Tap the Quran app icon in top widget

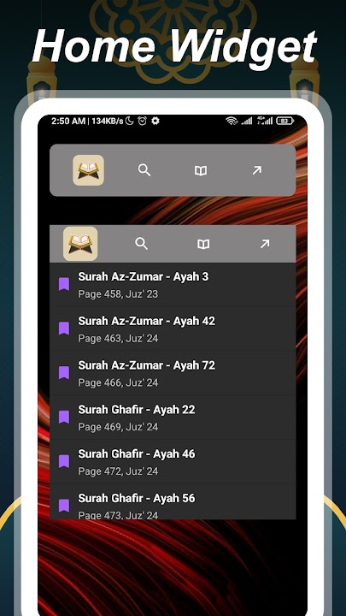[88, 170]
